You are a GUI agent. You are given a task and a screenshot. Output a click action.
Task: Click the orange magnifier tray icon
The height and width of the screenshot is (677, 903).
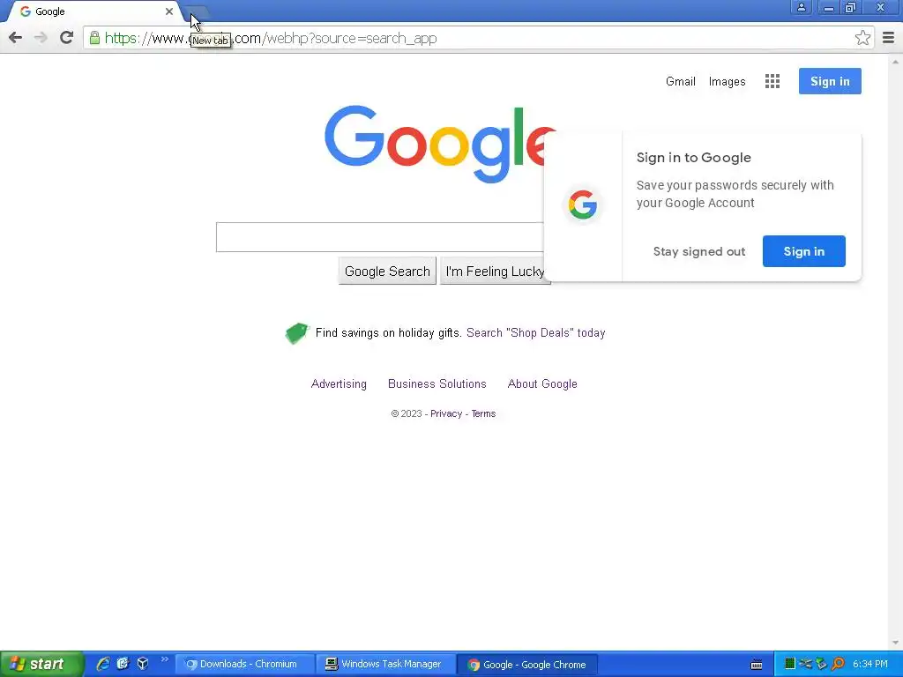point(838,664)
